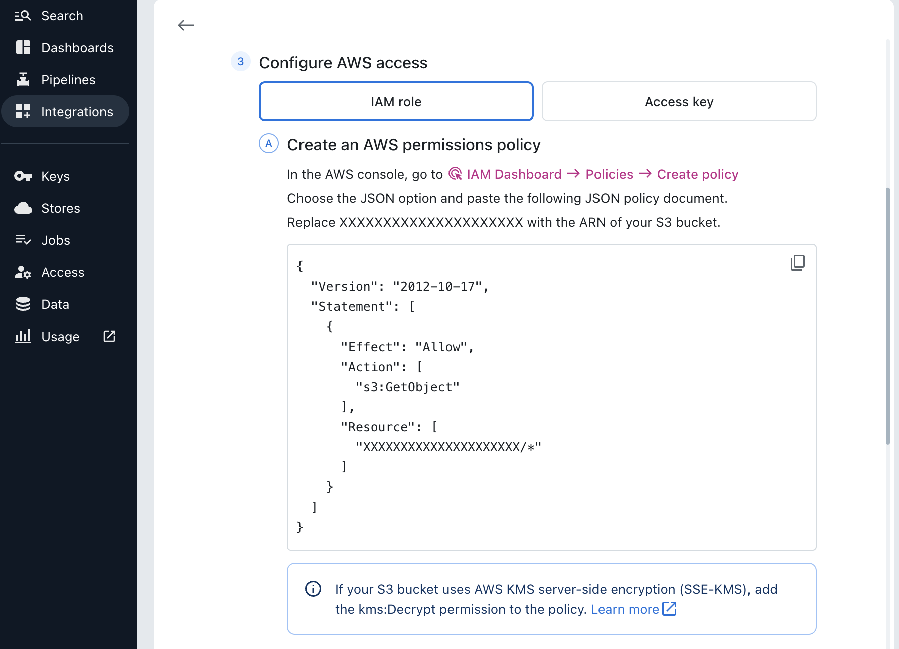Go to the Stores page label

coord(61,208)
